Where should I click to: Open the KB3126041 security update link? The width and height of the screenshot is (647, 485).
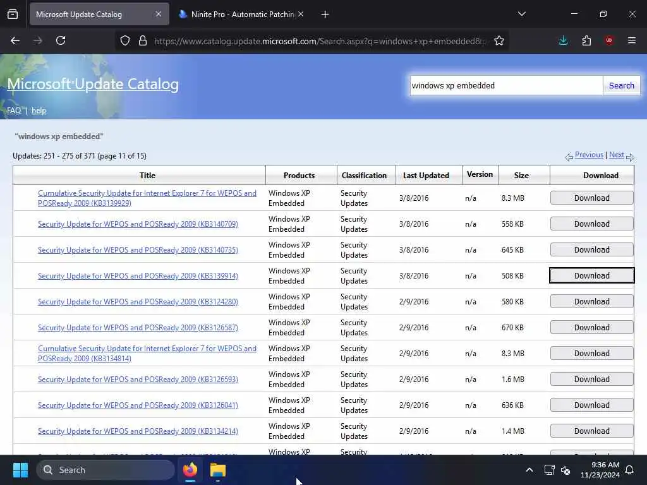coord(138,405)
